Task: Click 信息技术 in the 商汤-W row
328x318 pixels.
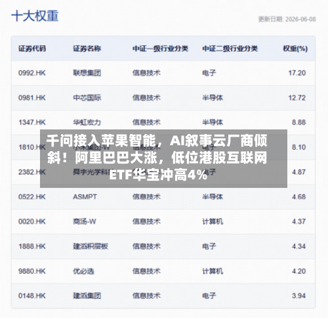Action: point(146,221)
